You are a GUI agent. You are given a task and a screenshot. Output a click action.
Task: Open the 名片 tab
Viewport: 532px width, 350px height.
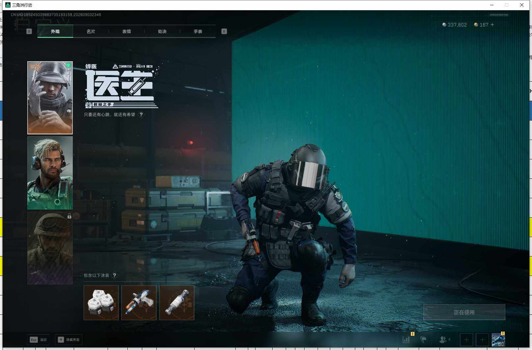click(x=91, y=32)
